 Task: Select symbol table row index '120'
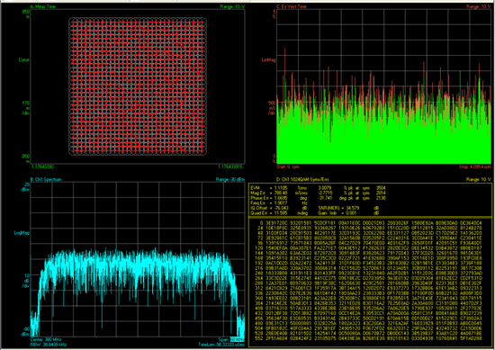point(259,248)
